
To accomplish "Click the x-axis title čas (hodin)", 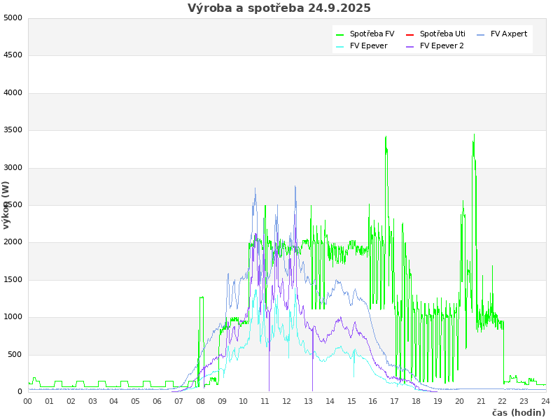I will (x=518, y=412).
